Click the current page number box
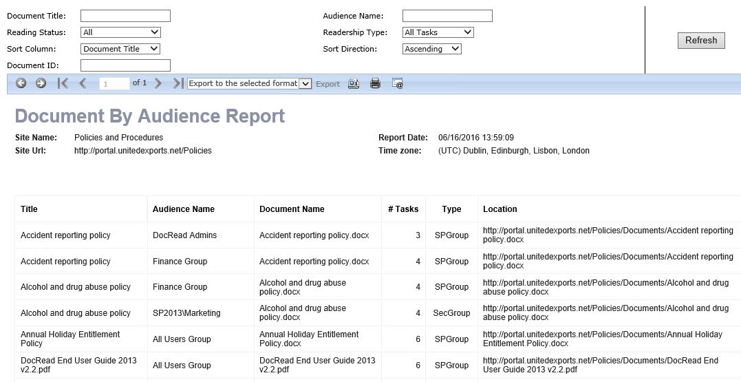 (x=114, y=83)
